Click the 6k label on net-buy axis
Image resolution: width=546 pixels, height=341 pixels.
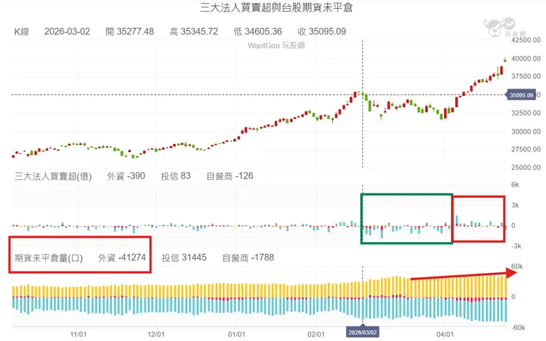click(x=515, y=185)
